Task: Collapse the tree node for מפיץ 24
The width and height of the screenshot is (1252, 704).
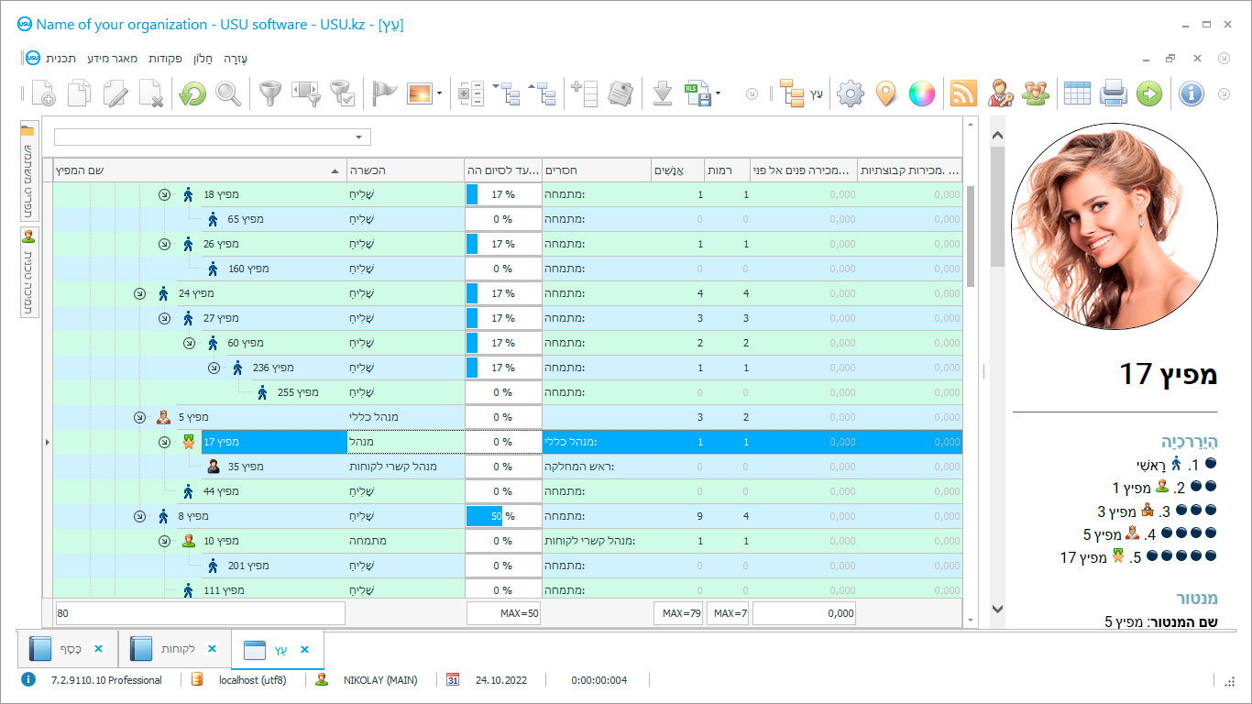Action: pos(139,293)
